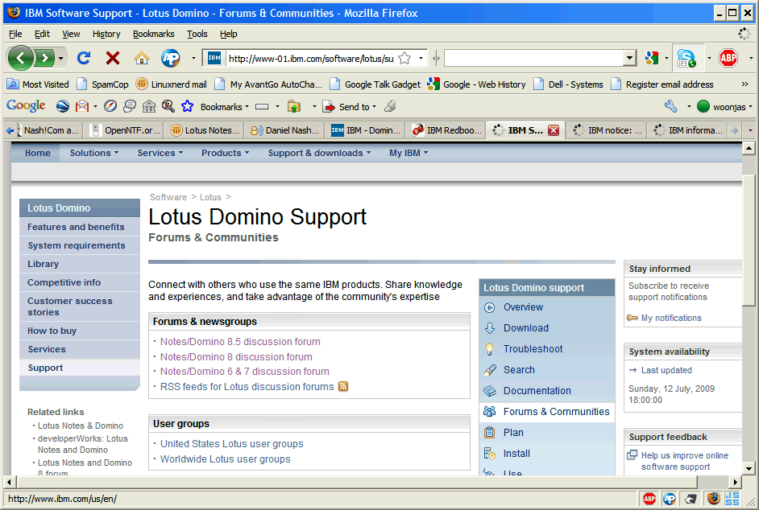
Task: Click the Overview icon in Lotus Domino support
Action: point(489,307)
